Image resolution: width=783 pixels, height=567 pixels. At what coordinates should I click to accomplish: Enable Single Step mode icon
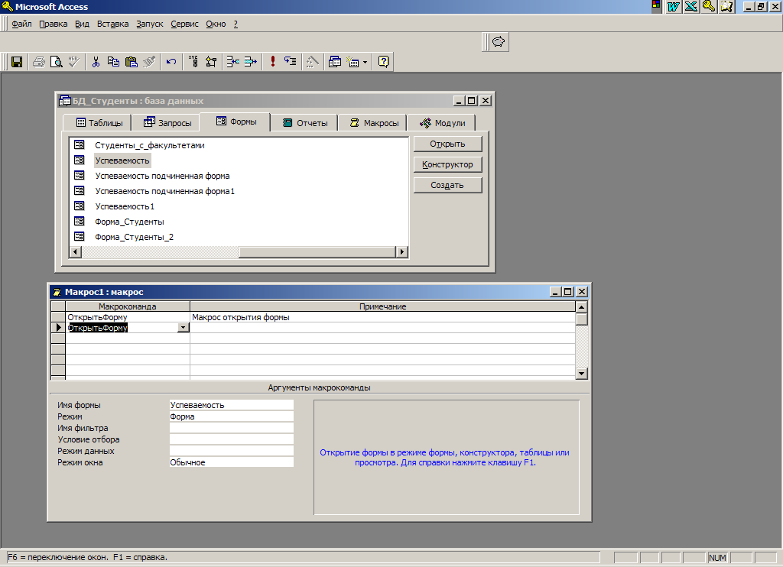coord(290,62)
